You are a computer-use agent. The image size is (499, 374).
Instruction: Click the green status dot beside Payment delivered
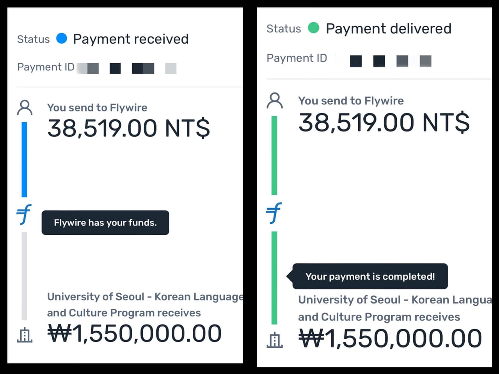313,28
